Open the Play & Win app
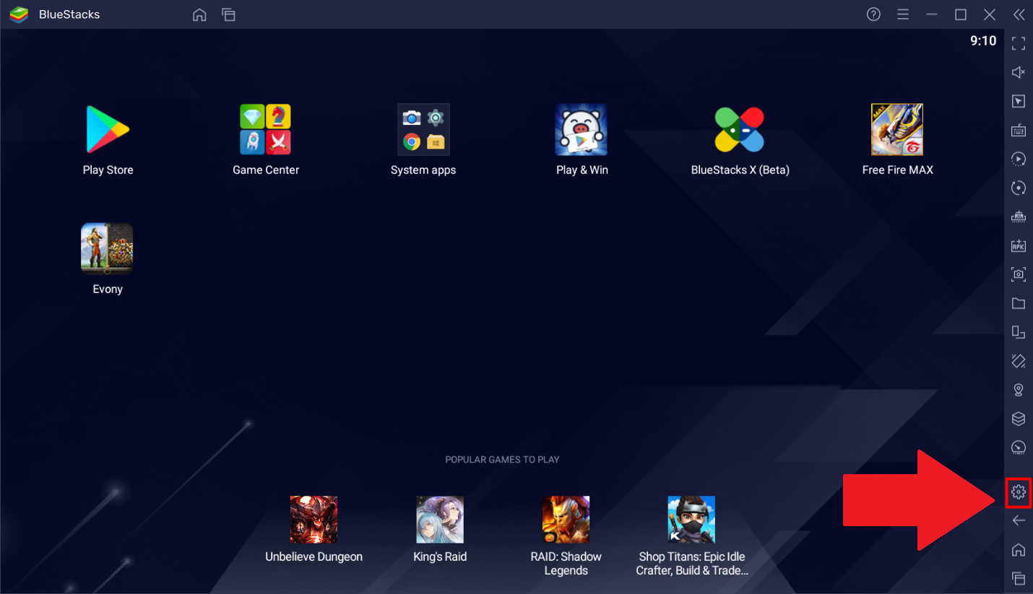The image size is (1033, 594). (581, 130)
